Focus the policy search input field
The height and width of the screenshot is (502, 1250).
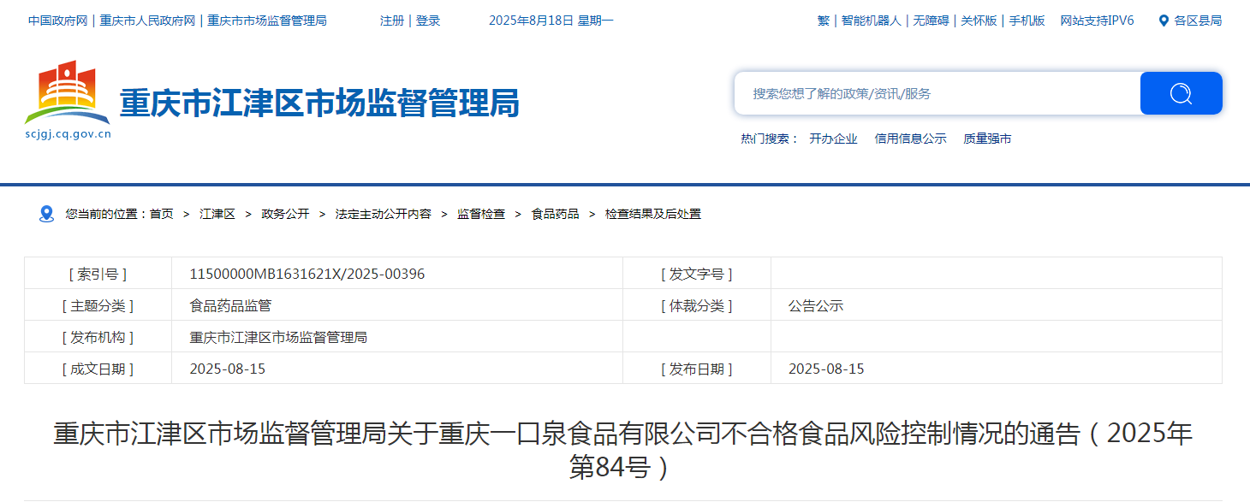coord(937,93)
